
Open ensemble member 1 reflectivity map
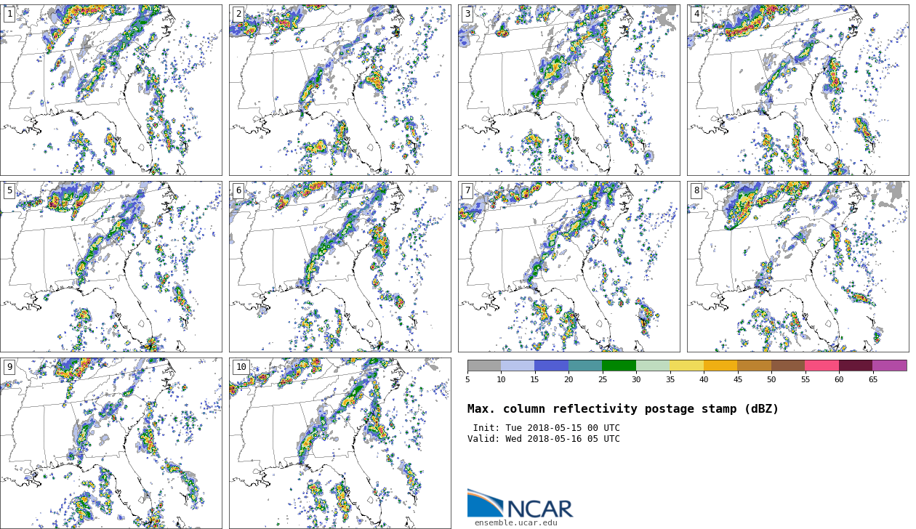click(111, 89)
